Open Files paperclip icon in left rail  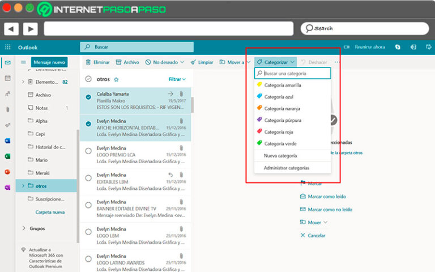[8, 109]
